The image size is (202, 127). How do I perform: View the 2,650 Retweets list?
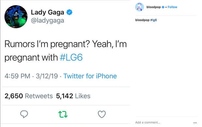coord(29,96)
